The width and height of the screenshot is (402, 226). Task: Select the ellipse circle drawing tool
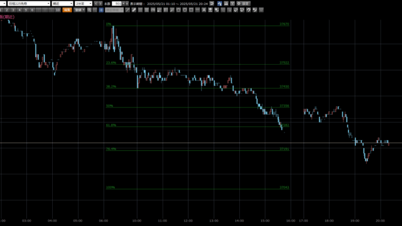(x=185, y=10)
